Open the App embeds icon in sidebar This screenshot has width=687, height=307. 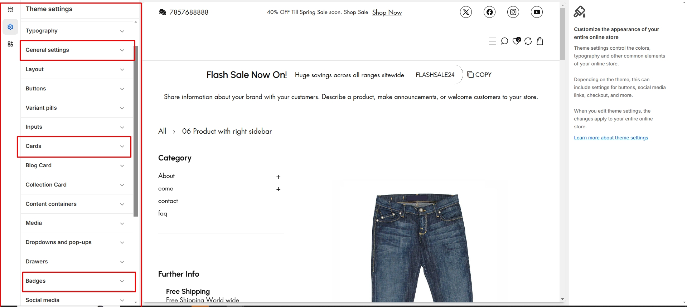tap(10, 44)
